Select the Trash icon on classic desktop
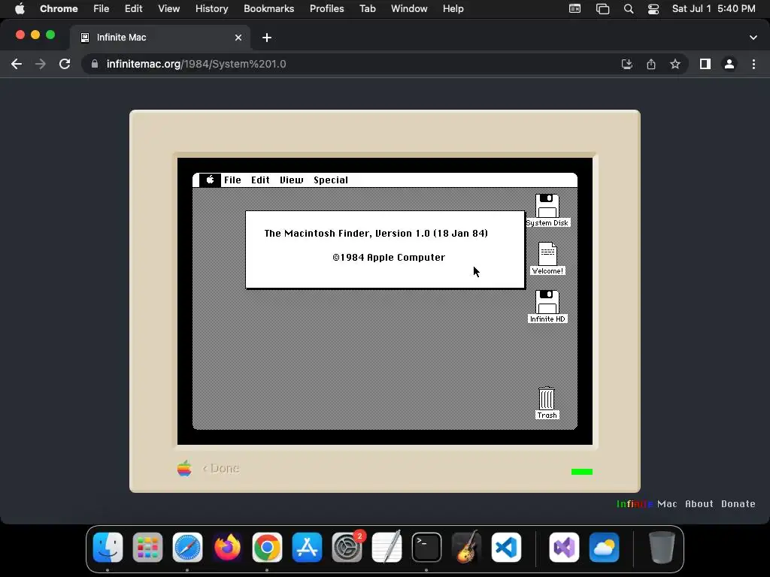Image resolution: width=770 pixels, height=577 pixels. [x=547, y=398]
